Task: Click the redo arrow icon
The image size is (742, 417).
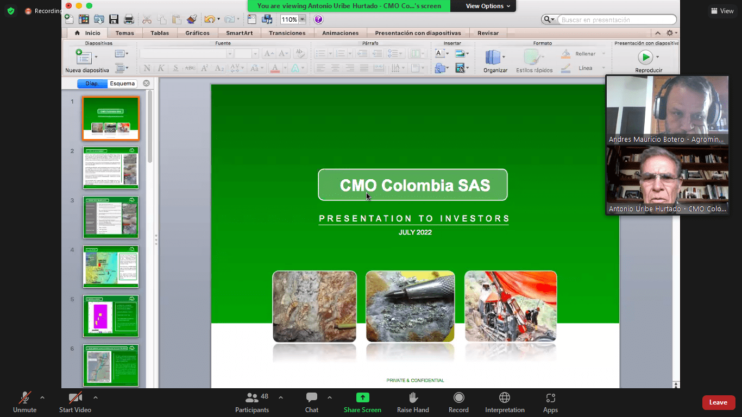Action: click(x=230, y=19)
